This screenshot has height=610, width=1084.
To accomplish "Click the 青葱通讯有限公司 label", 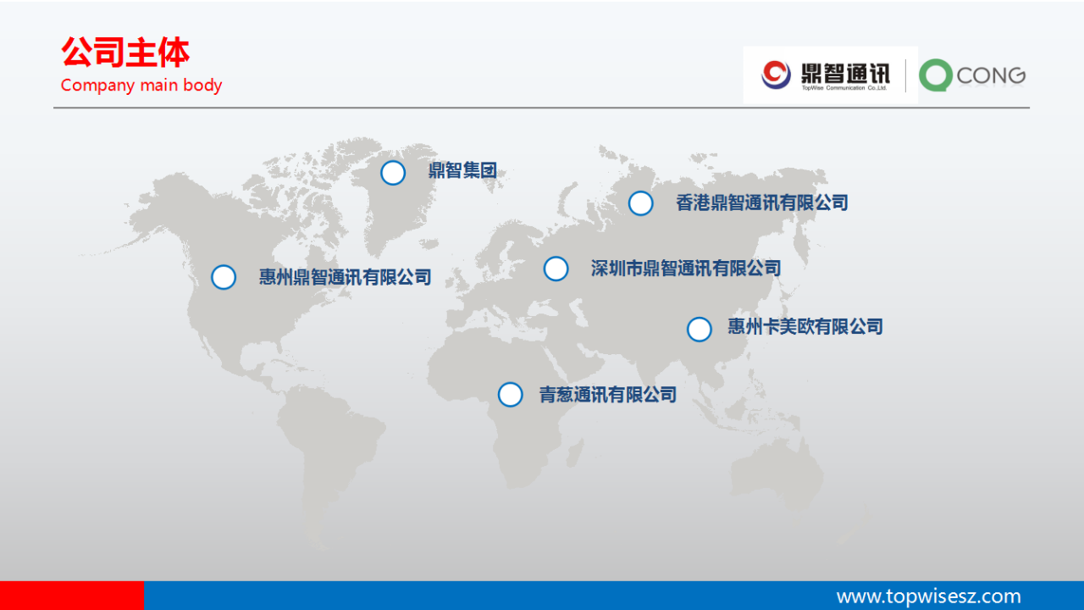I will pos(607,395).
